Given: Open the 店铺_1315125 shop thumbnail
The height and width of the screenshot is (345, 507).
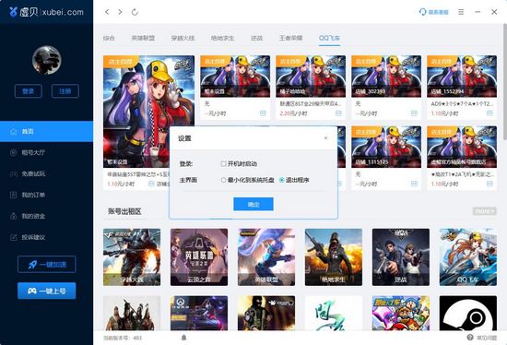Looking at the screenshot, I should 386,147.
